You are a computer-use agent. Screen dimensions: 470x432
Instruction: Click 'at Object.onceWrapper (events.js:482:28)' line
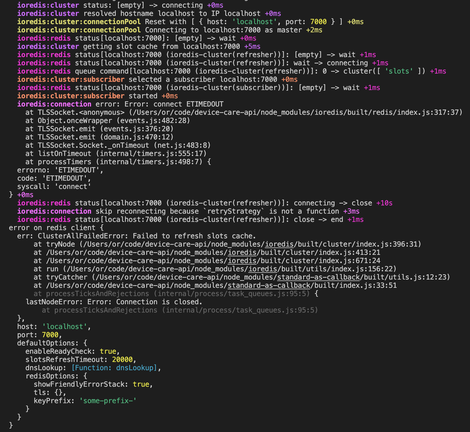tap(108, 121)
